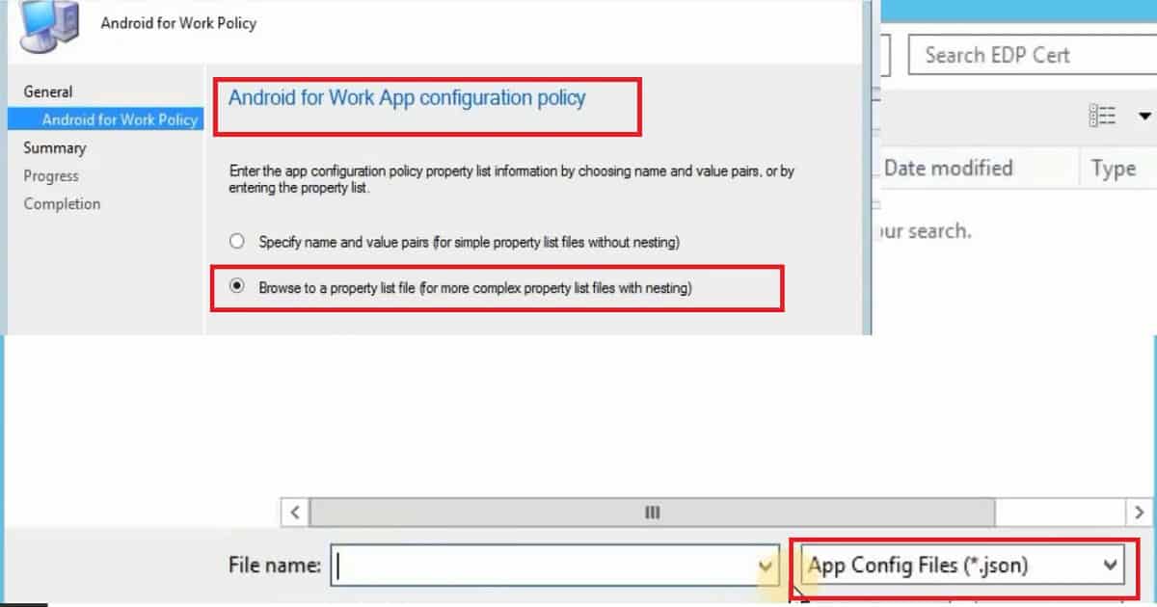The image size is (1157, 607).
Task: Click the Search EDP Cert box
Action: [1033, 56]
